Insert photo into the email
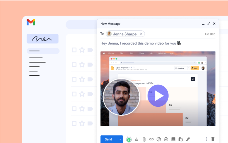 [x=173, y=139]
